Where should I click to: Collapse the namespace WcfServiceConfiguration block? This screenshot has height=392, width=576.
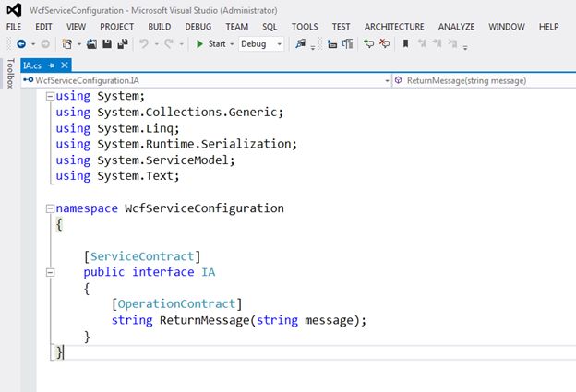[x=50, y=208]
